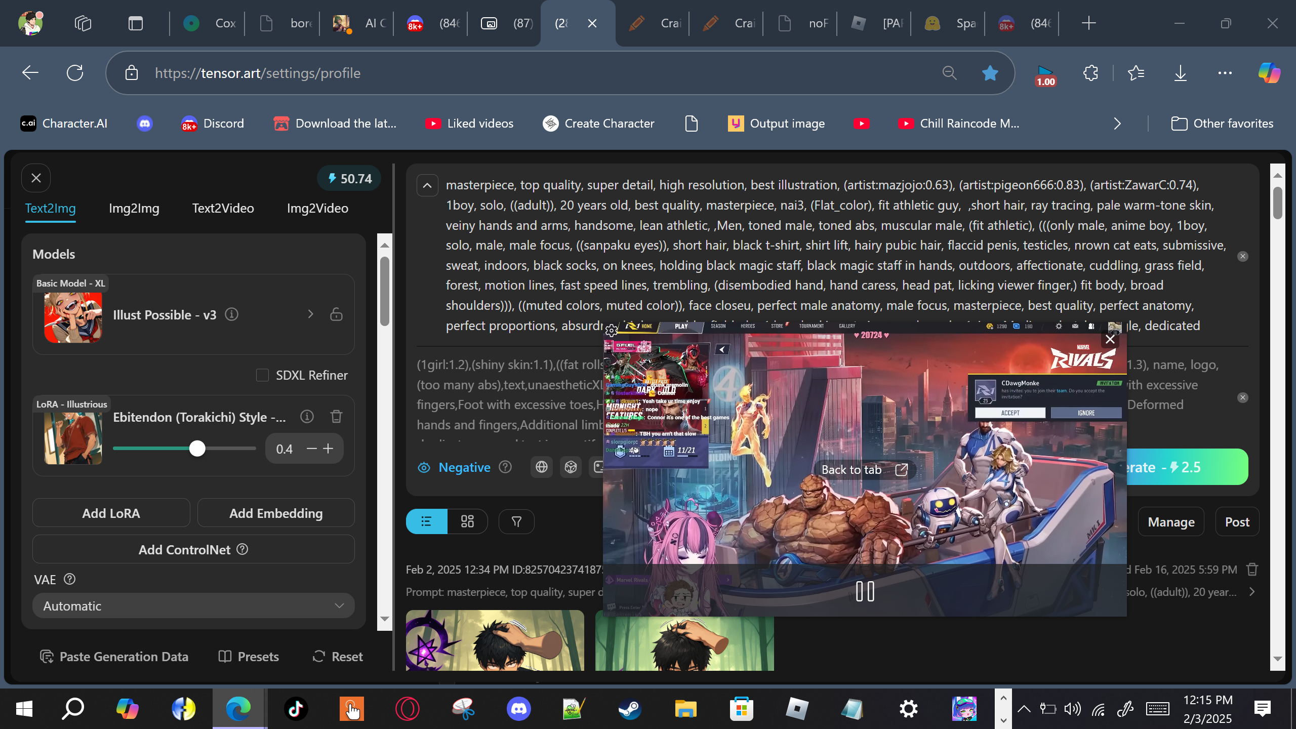
Task: Click the page vertical scrollbar thumb
Action: tap(1278, 202)
